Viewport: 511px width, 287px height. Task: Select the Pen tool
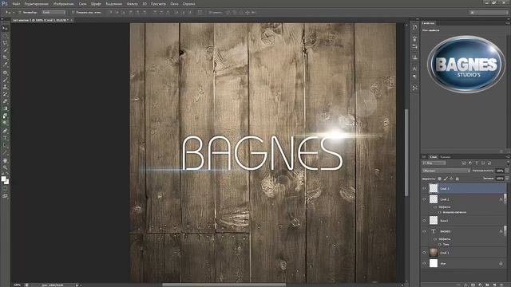coord(5,131)
